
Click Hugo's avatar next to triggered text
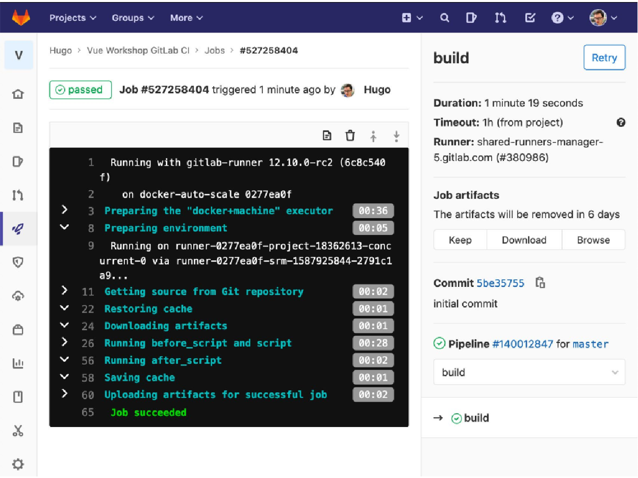[x=348, y=90]
